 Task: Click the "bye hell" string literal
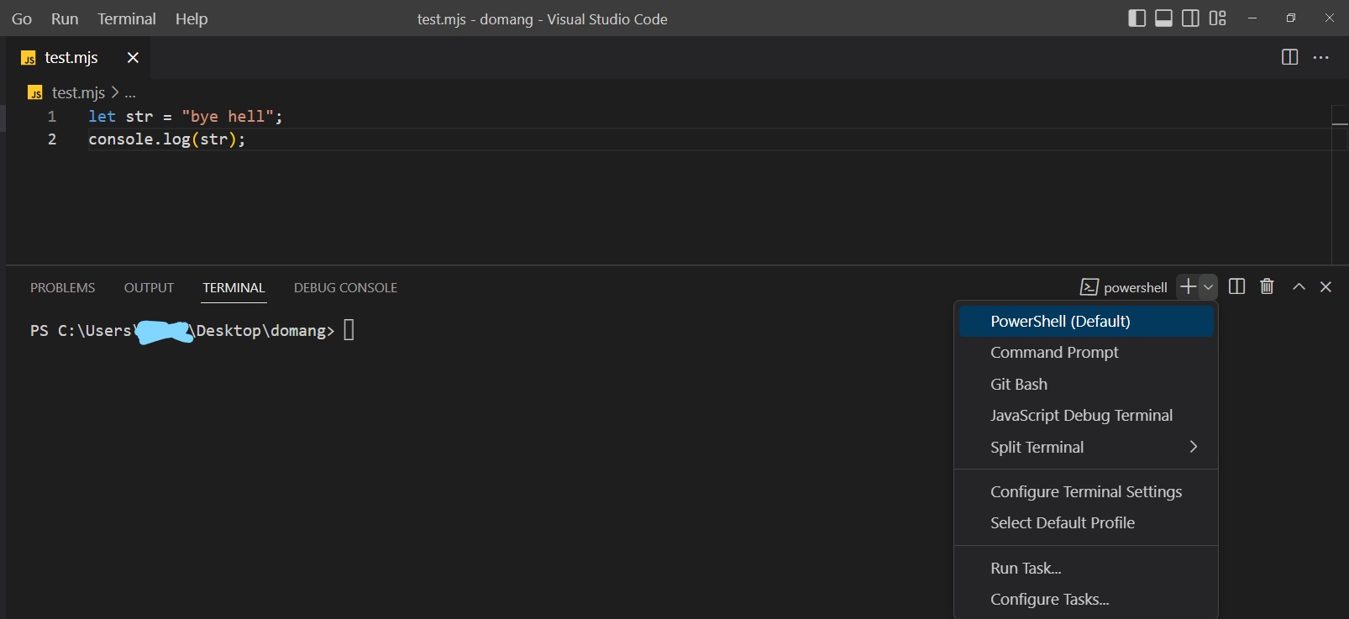click(x=228, y=117)
